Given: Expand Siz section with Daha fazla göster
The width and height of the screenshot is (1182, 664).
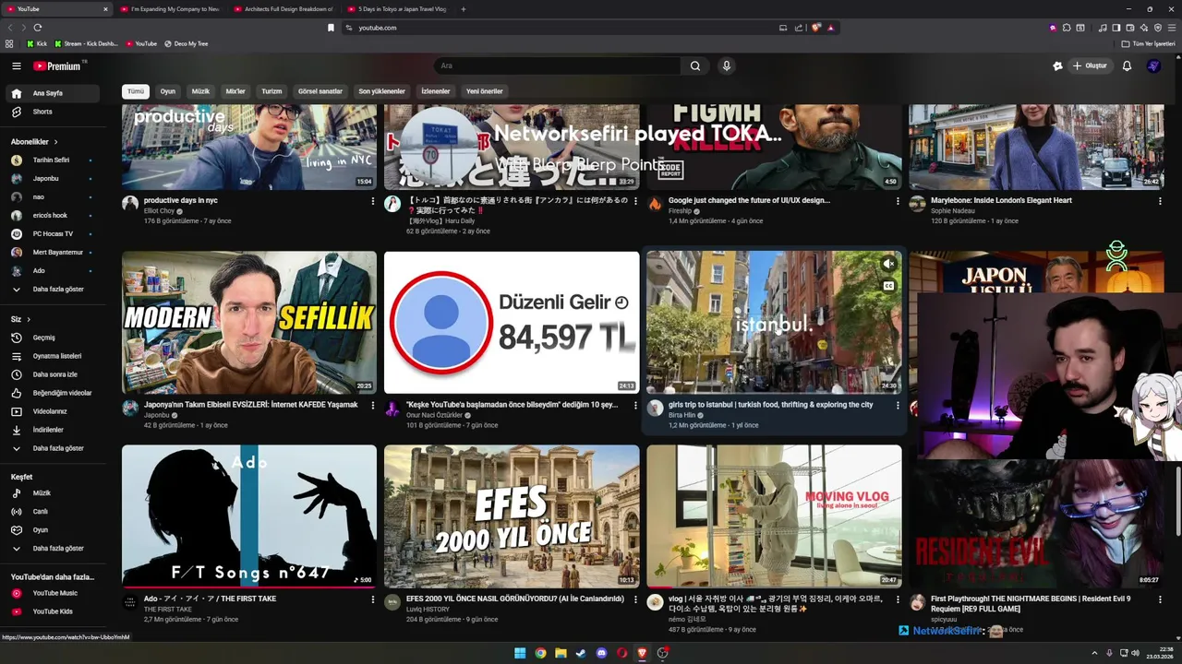Looking at the screenshot, I should 54,448.
